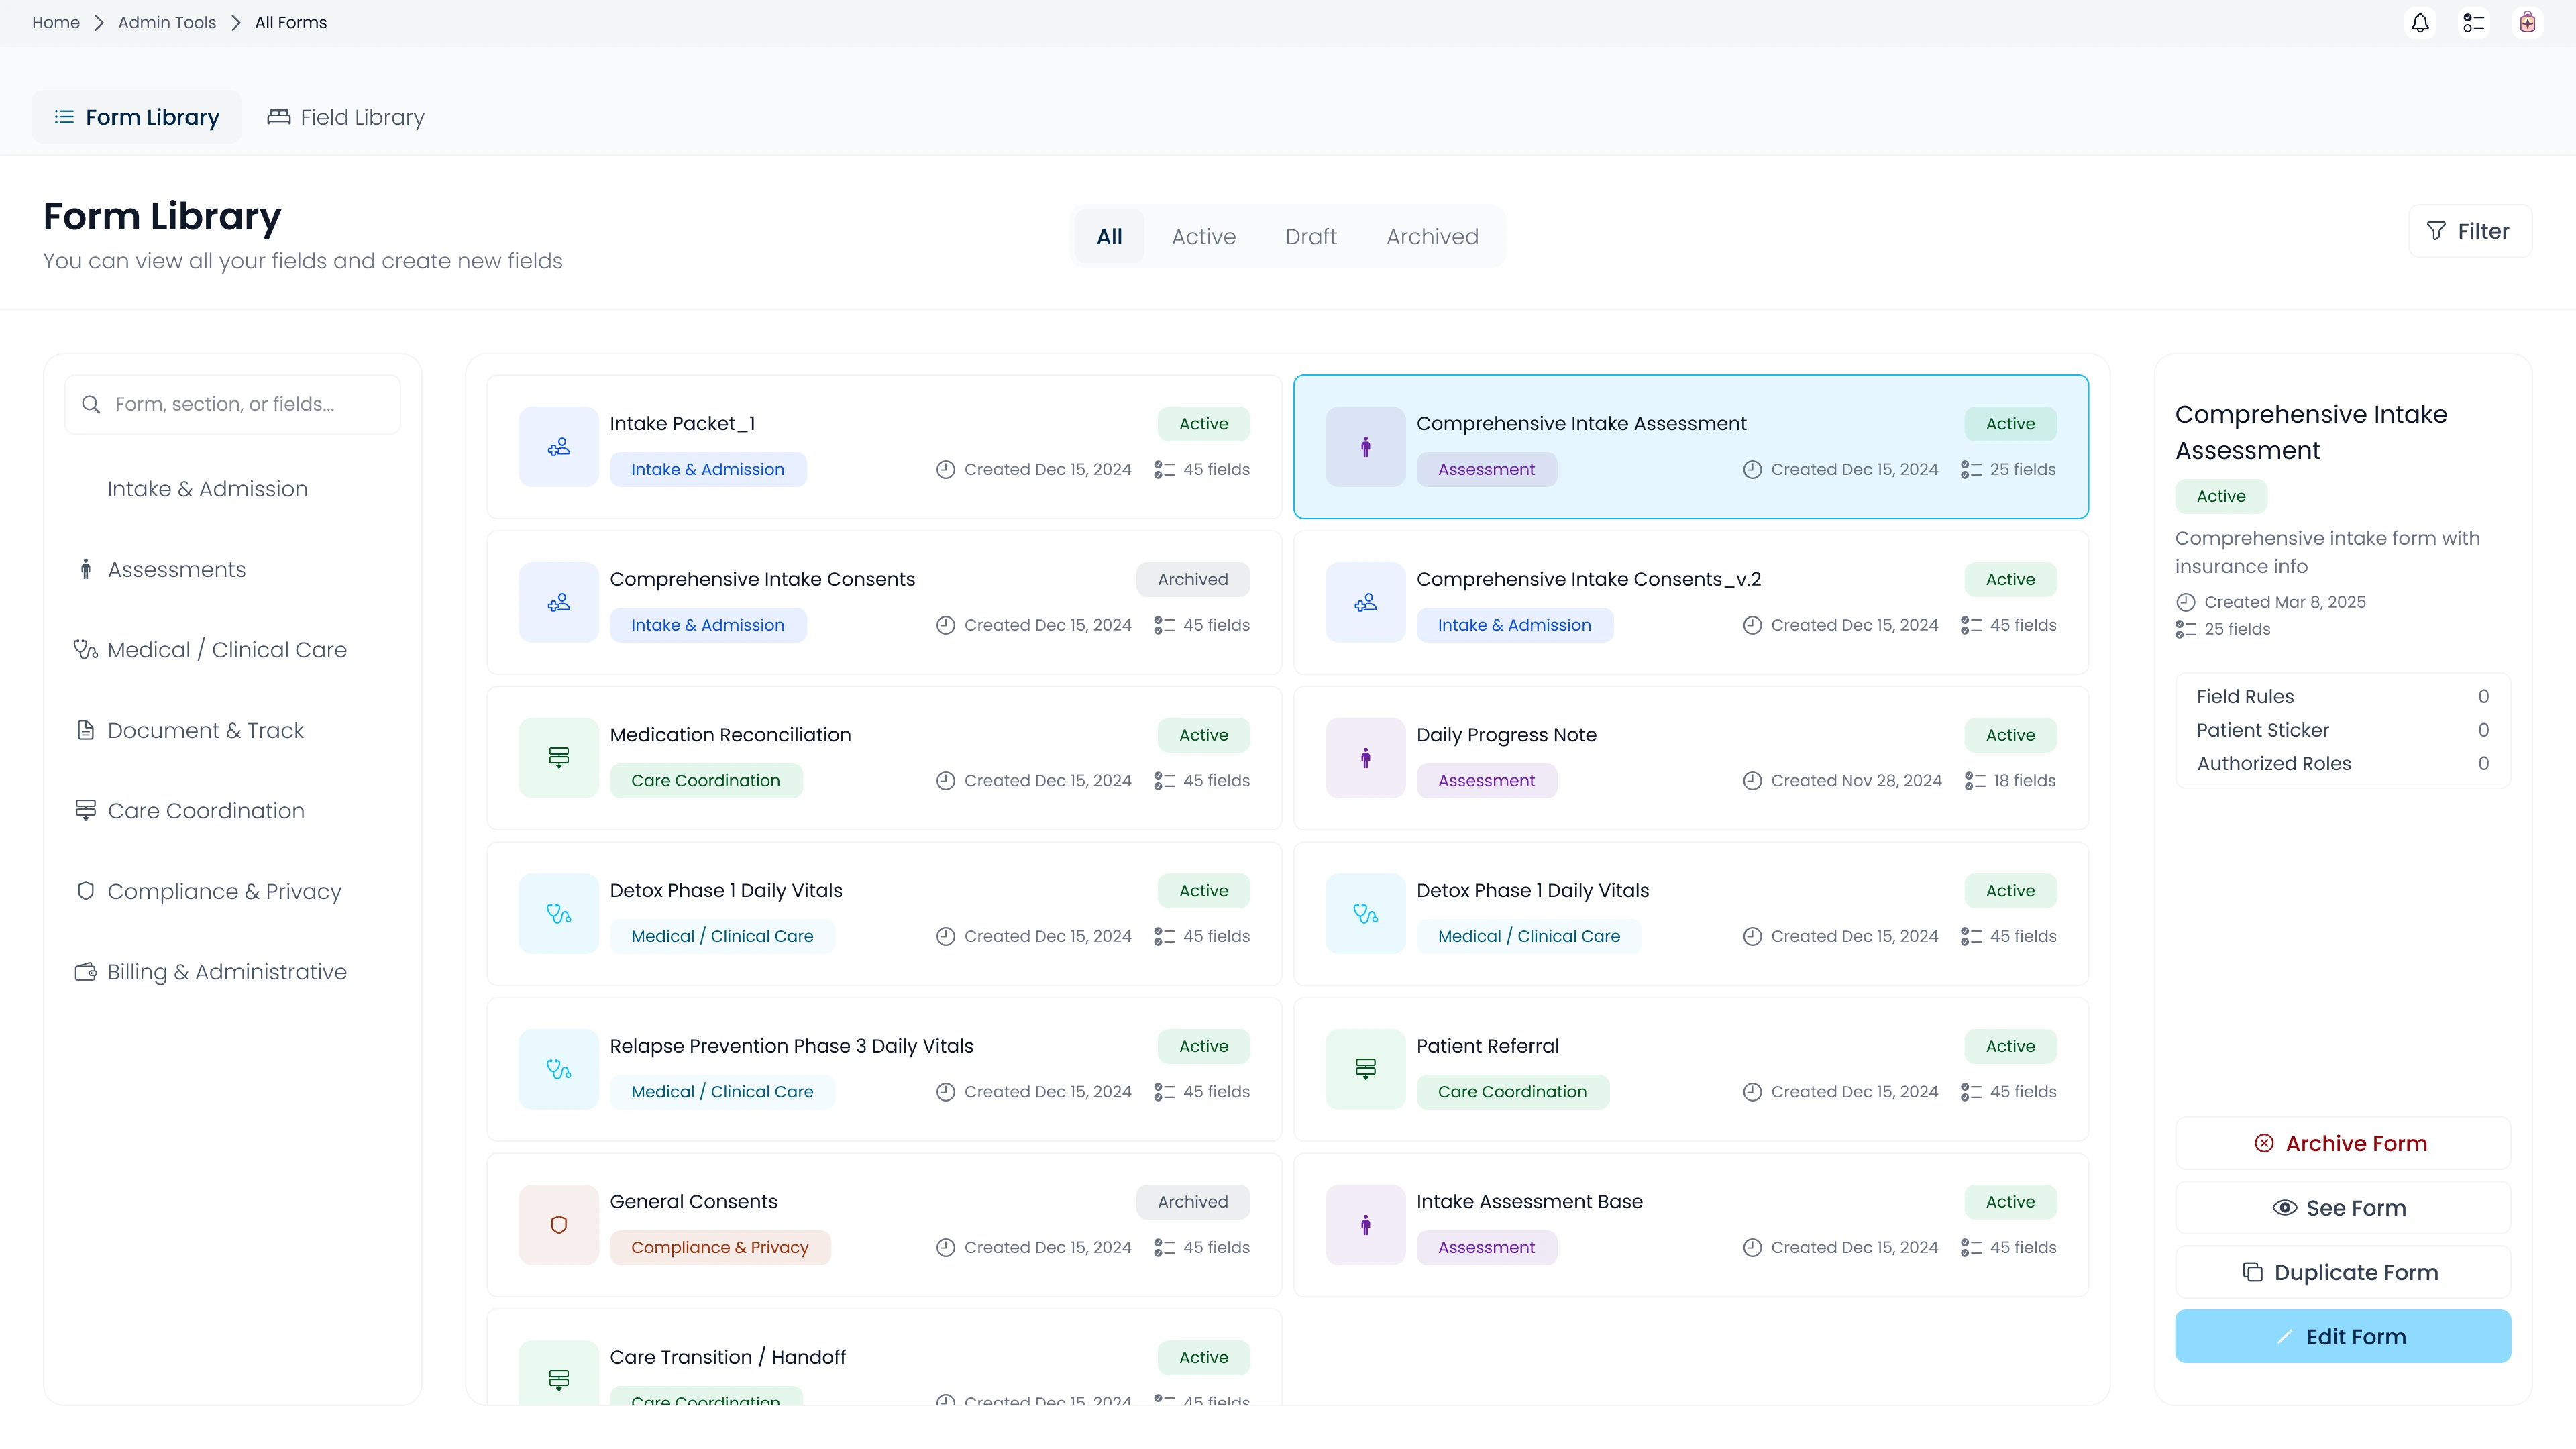
Task: Click the Archived badge on General Consents
Action: coord(1192,1201)
